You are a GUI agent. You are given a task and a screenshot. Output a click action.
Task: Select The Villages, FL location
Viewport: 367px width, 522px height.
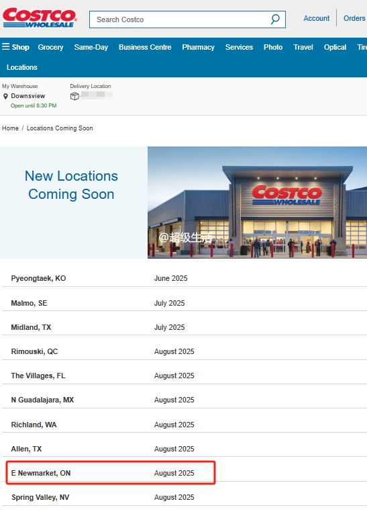[x=38, y=376]
